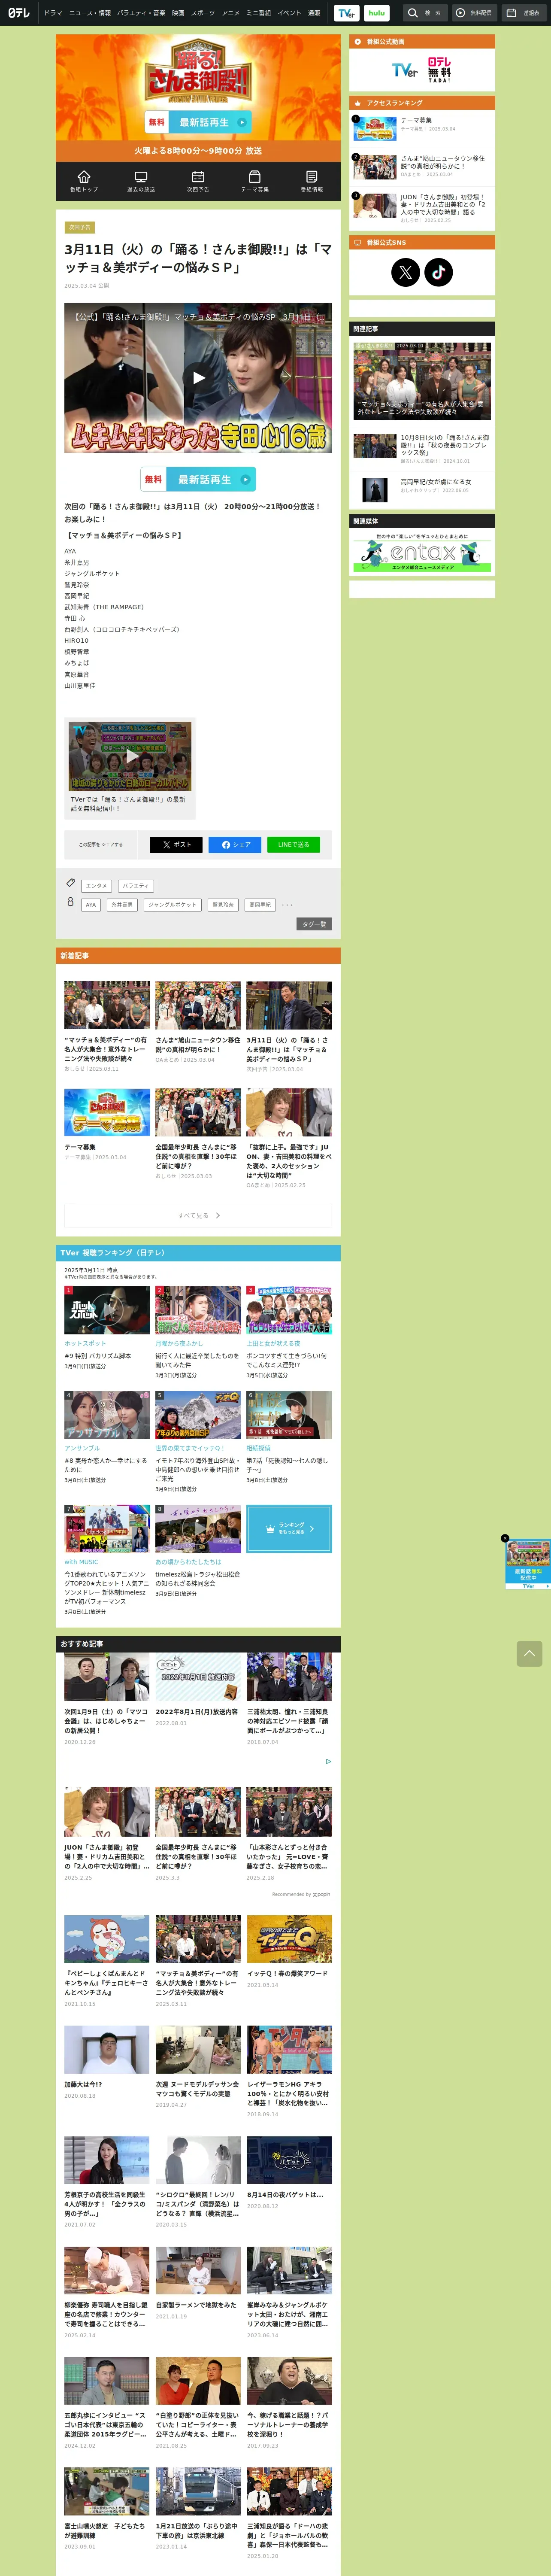Screen dimensions: 551x2576
Task: Select the スポーツ menu item
Action: [x=203, y=13]
